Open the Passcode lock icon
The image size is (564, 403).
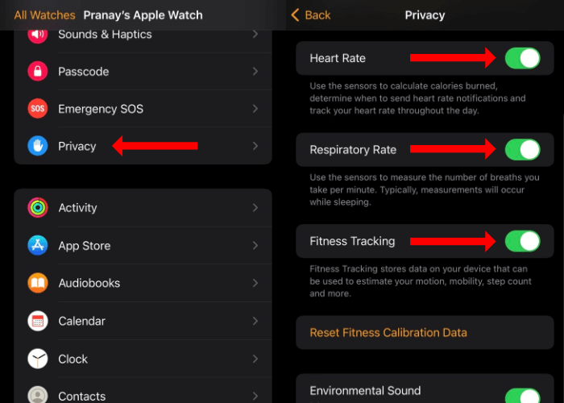pos(38,71)
